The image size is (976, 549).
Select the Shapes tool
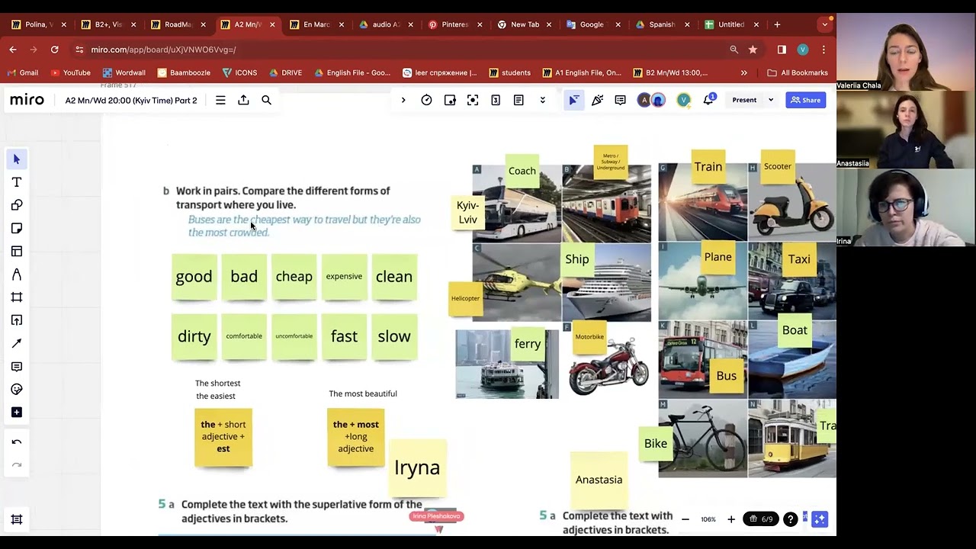pyautogui.click(x=17, y=205)
